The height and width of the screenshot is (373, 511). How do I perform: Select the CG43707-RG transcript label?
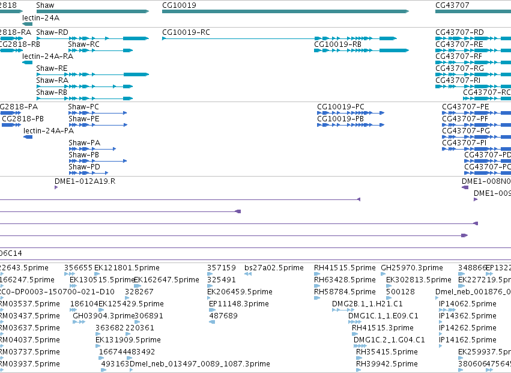point(459,68)
